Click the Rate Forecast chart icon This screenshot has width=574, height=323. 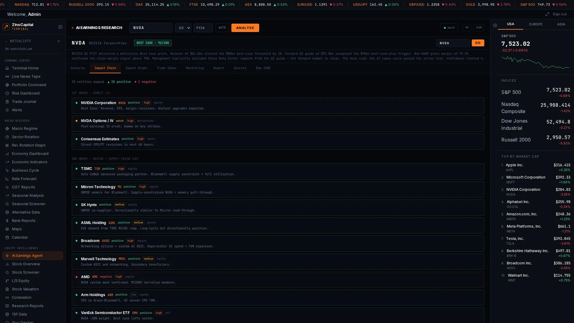(7, 179)
